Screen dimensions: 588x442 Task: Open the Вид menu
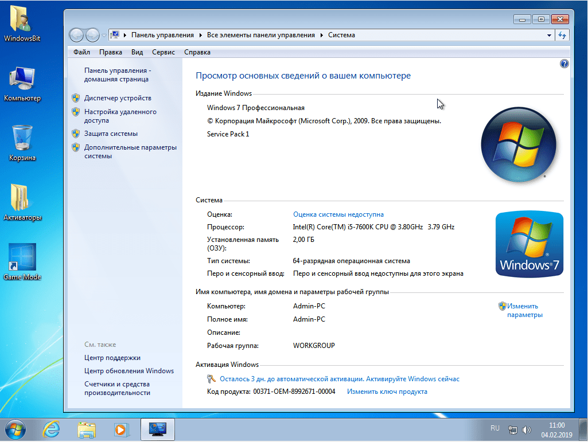coord(137,52)
